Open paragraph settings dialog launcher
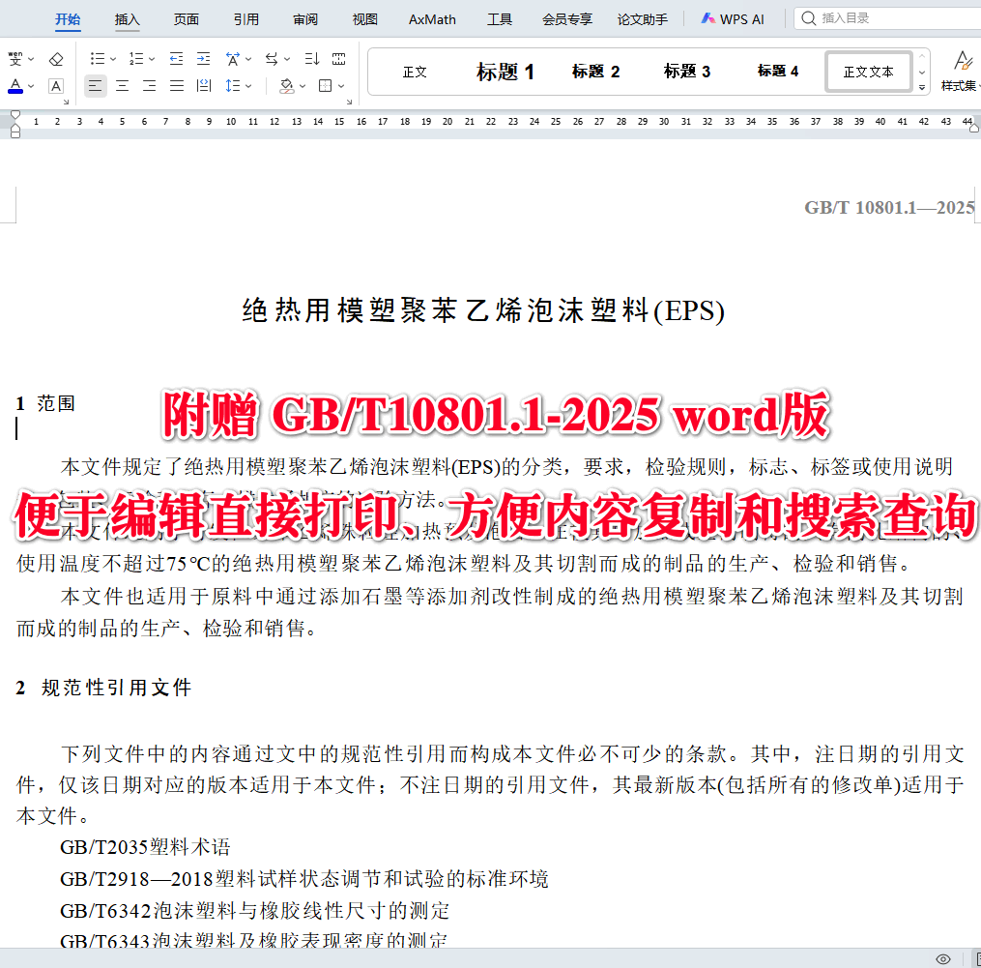The image size is (981, 968). pos(350,102)
